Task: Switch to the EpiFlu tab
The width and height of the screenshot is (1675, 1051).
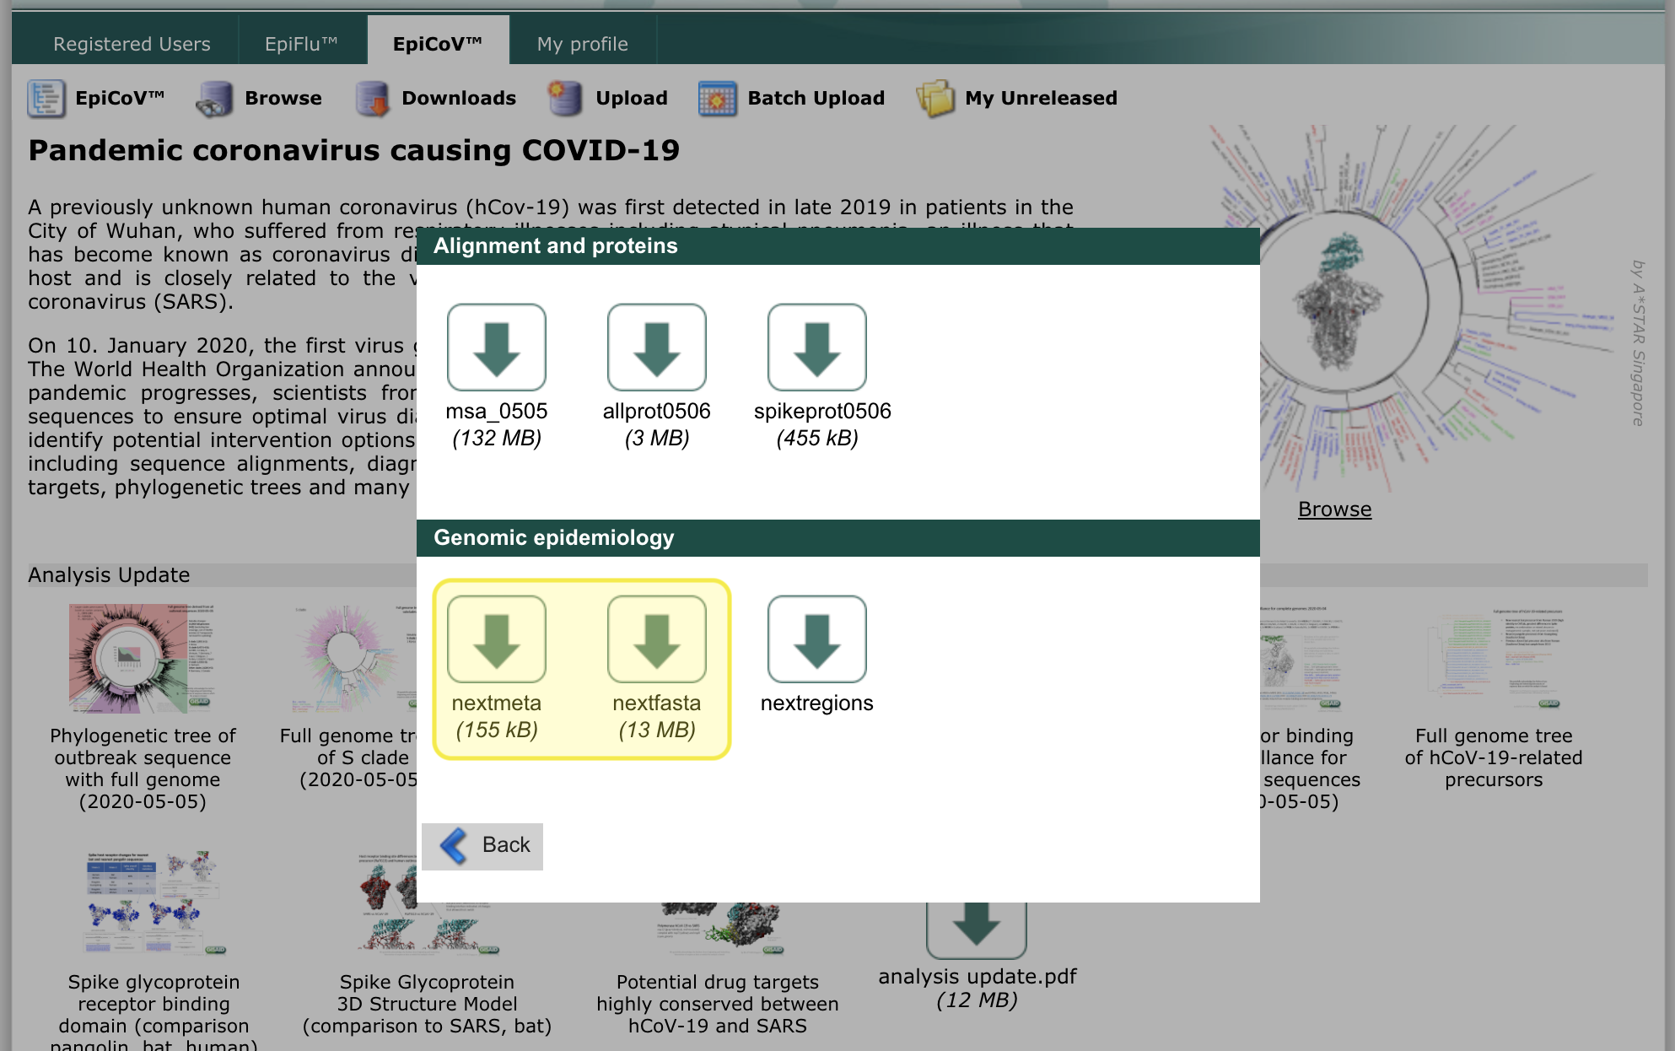Action: (x=301, y=44)
